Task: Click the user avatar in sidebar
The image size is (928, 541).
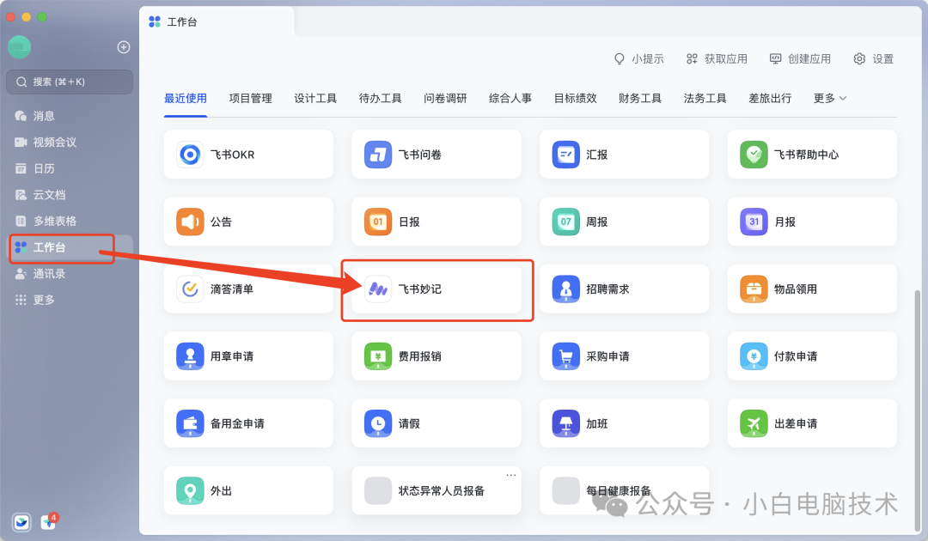Action: point(20,47)
